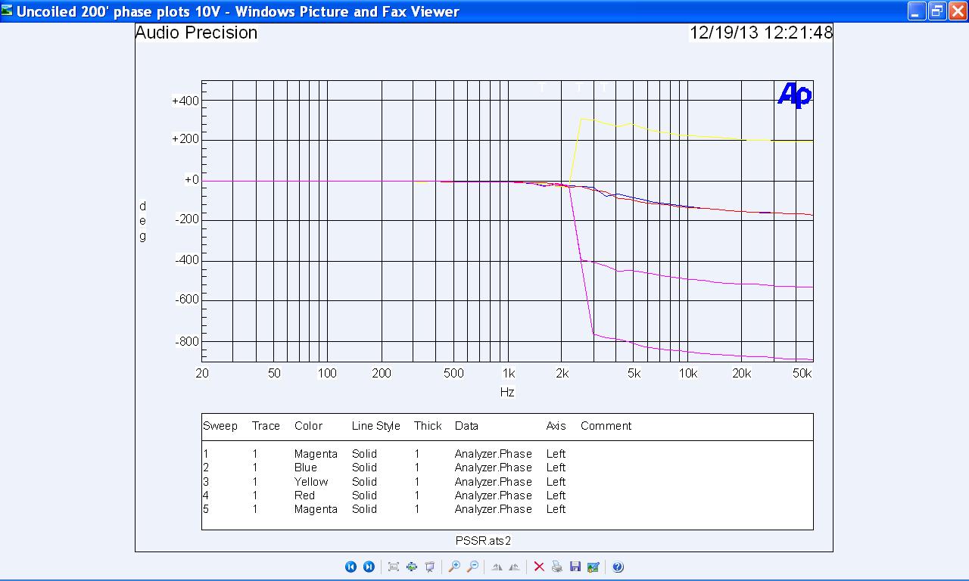Zoom out with the magnifier minus icon
969x581 pixels.
(x=472, y=567)
